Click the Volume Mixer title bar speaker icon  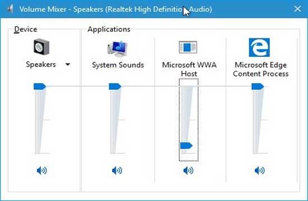(x=11, y=9)
